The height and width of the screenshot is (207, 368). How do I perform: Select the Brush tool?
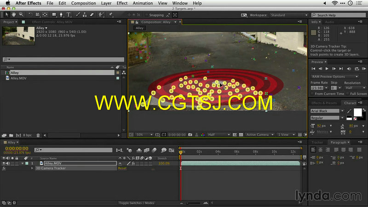click(78, 15)
